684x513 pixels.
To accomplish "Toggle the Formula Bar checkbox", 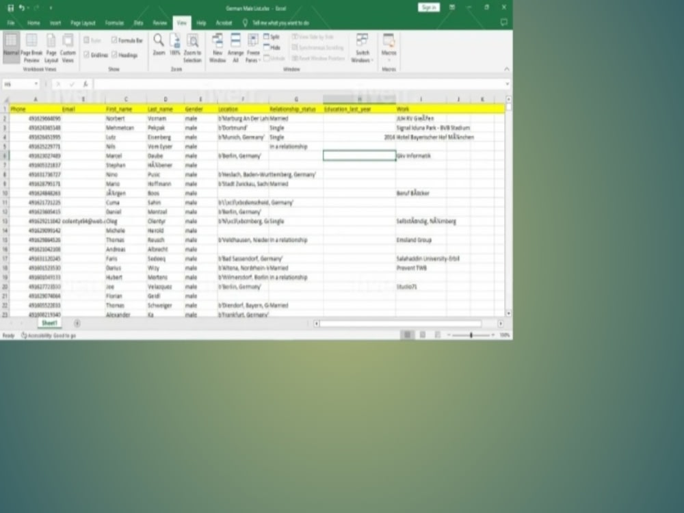I will 127,40.
